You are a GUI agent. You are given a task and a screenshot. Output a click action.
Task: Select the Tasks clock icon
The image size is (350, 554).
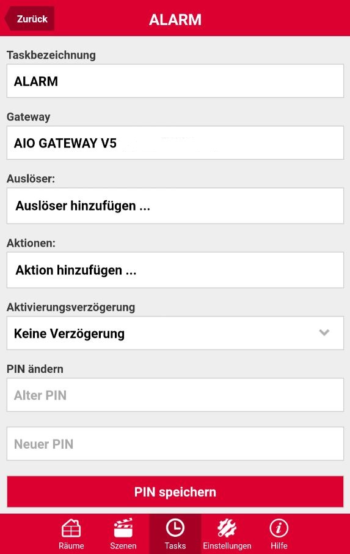tap(175, 528)
